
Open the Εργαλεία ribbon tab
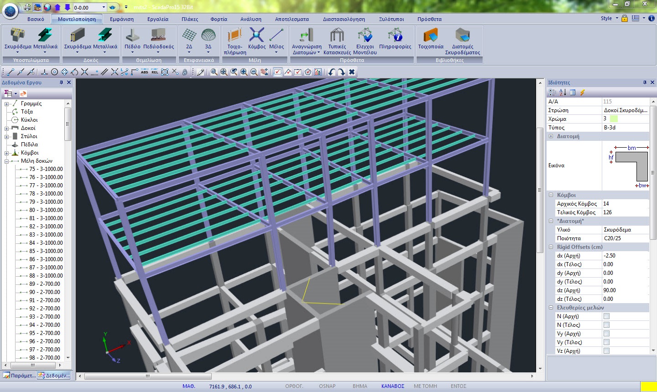[158, 19]
